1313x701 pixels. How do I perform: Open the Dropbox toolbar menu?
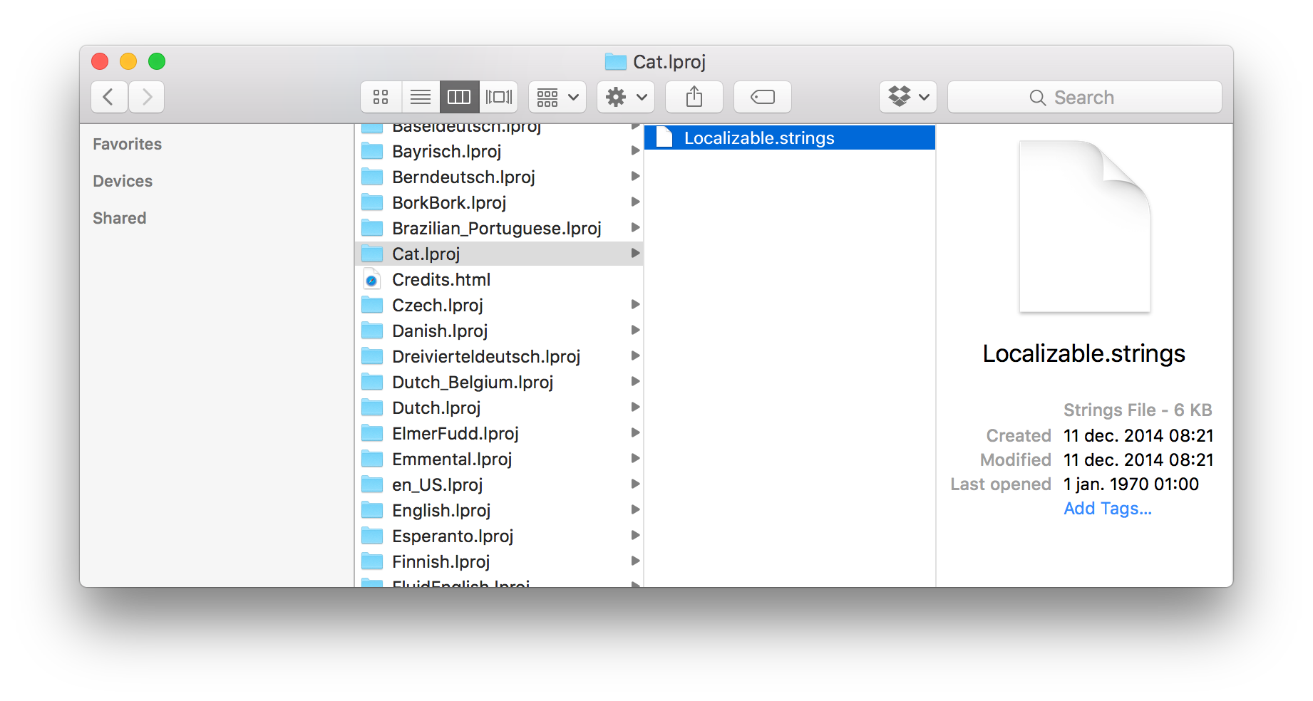(908, 97)
